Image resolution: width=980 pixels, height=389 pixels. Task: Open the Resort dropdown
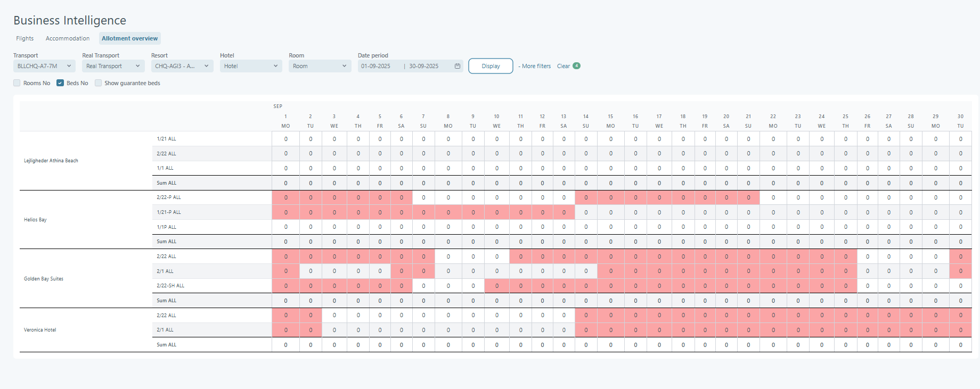coord(182,66)
